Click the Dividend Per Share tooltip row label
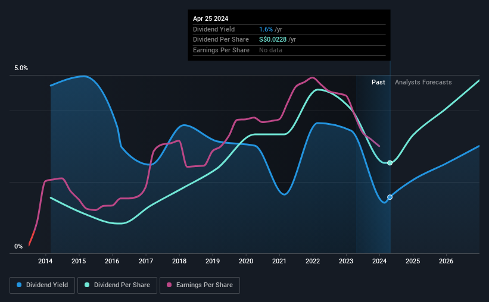Viewport: 489px width, 302px height. pyautogui.click(x=221, y=40)
